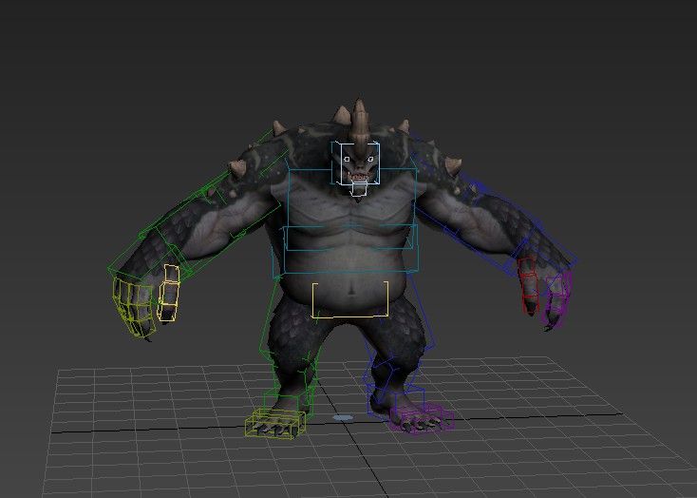Select the yellow thumb bone
The width and height of the screenshot is (697, 498).
(168, 293)
